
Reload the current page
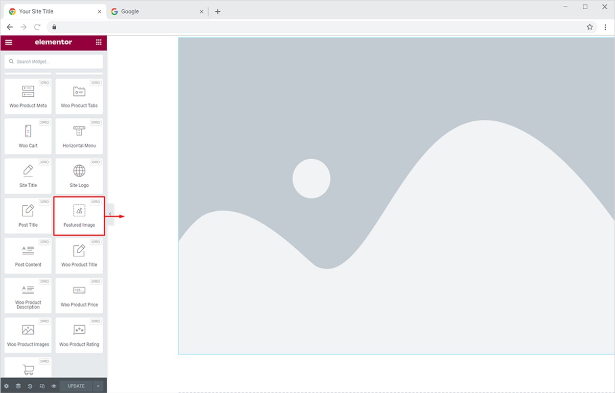37,27
